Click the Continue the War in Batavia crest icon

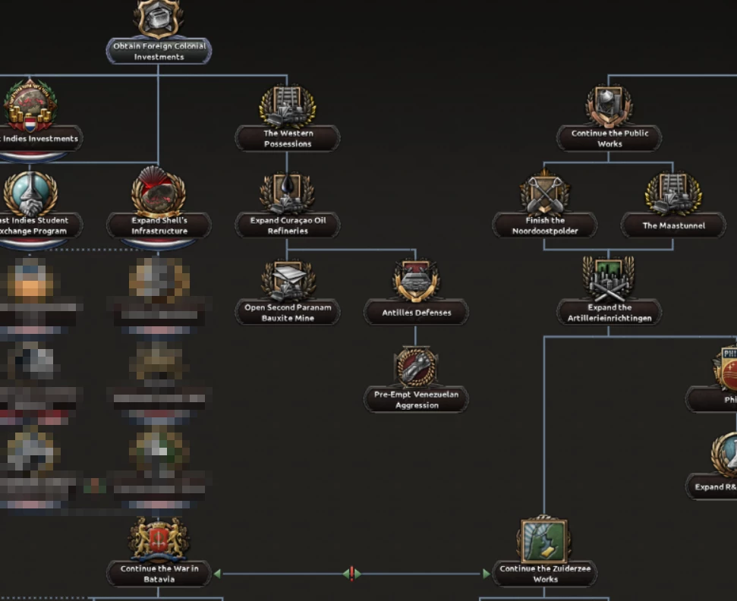point(158,539)
